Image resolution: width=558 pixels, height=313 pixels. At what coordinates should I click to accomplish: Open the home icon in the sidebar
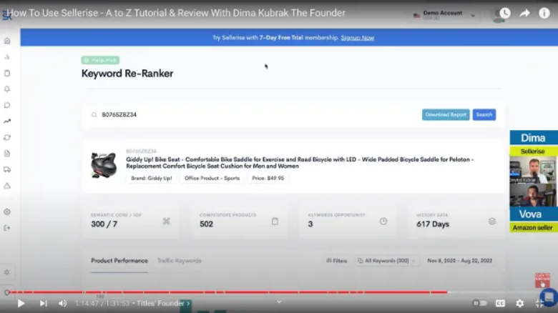point(7,41)
